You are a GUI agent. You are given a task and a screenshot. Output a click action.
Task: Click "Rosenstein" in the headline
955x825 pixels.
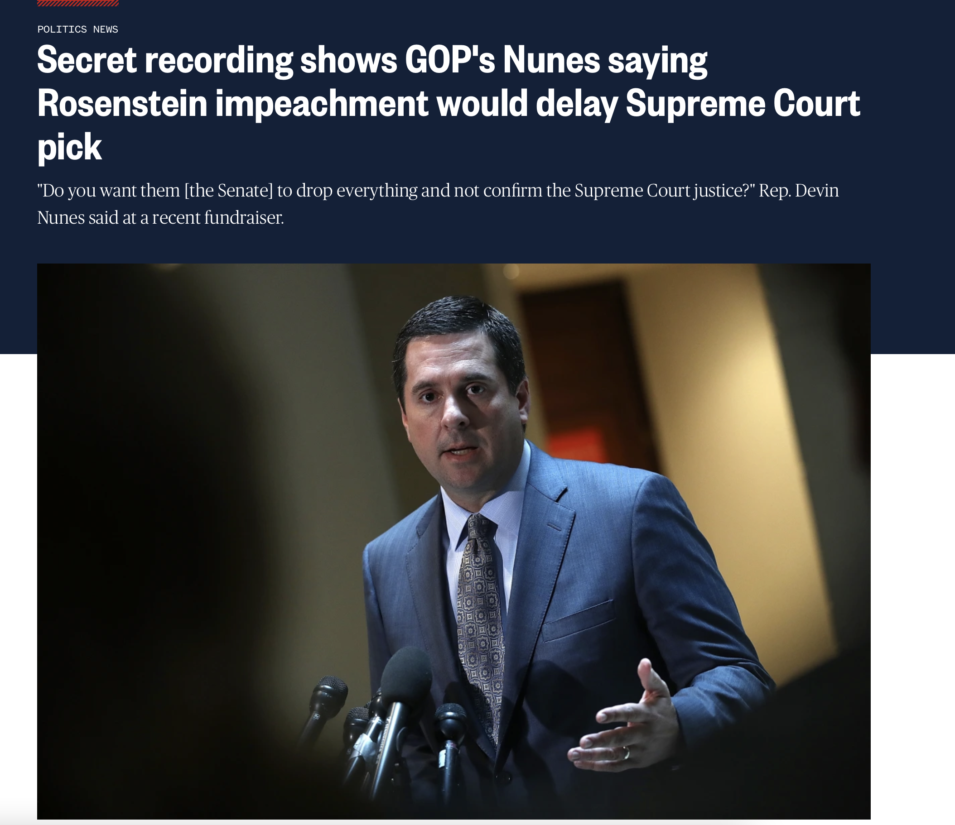tap(122, 103)
